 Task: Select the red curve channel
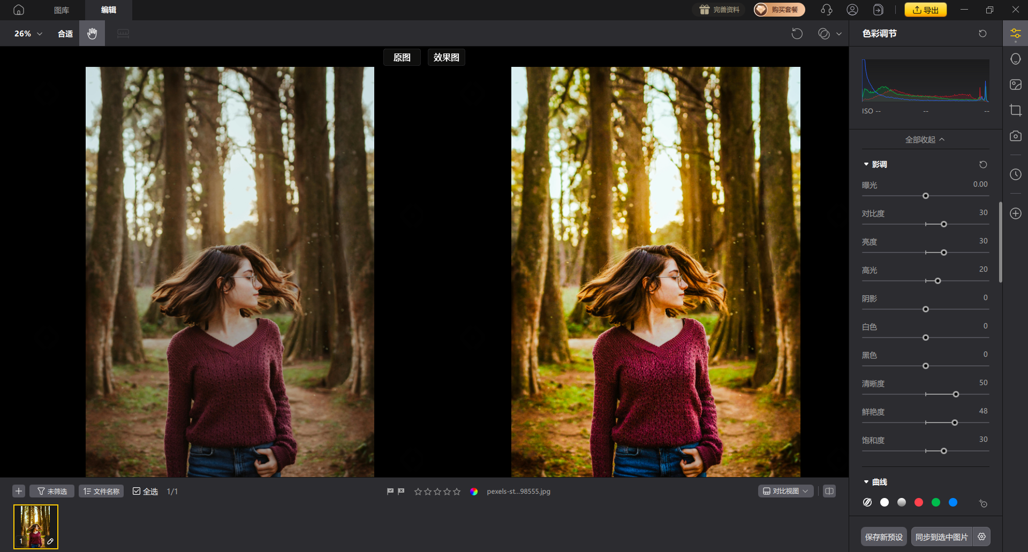[x=919, y=502]
